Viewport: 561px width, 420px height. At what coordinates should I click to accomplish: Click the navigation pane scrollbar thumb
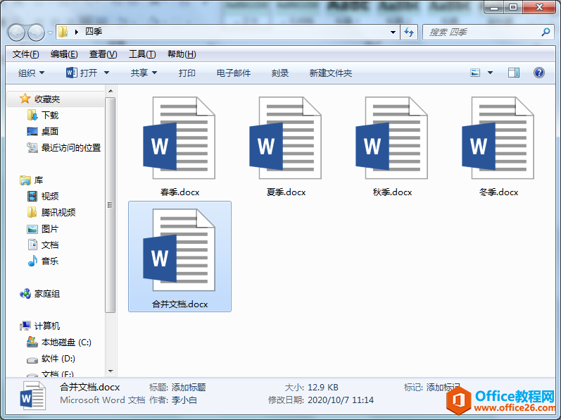click(111, 205)
